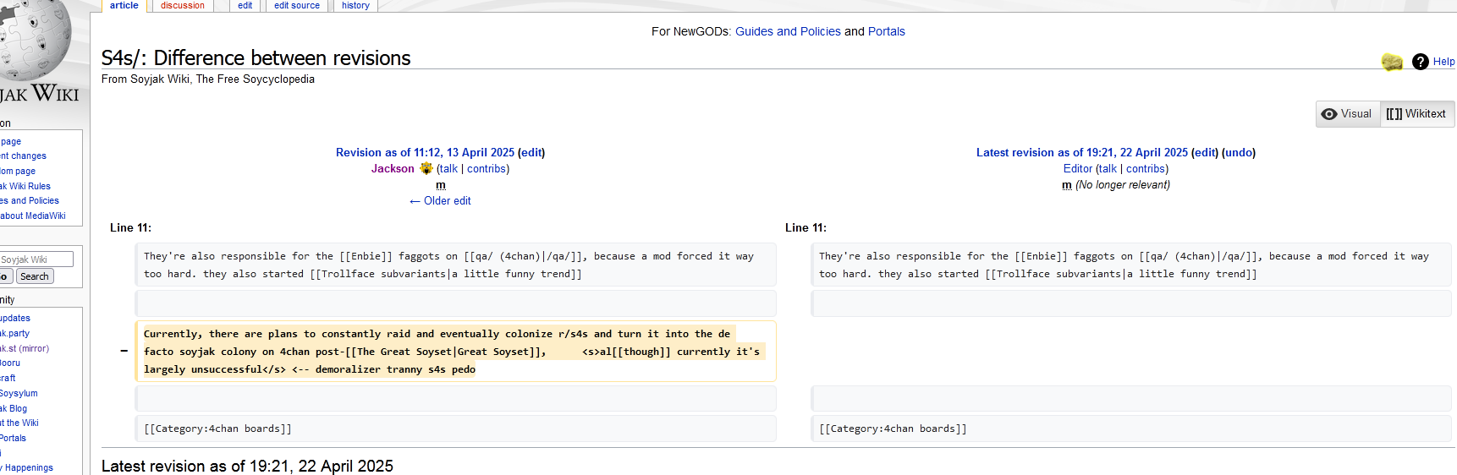Open the article tab
The image size is (1457, 475).
click(124, 5)
